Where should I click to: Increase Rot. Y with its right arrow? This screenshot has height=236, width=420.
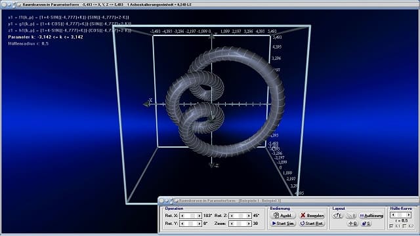point(199,224)
